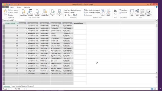This screenshot has height=91, width=162.
Task: Click Create KPI
Action: [x=123, y=13]
